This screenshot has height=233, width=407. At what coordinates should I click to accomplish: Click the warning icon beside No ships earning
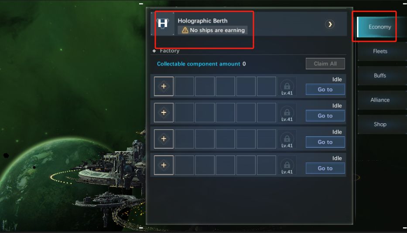pos(185,30)
